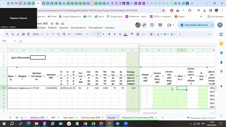This screenshot has width=226, height=127.
Task: Move the document to a folder
Action: [57, 24]
